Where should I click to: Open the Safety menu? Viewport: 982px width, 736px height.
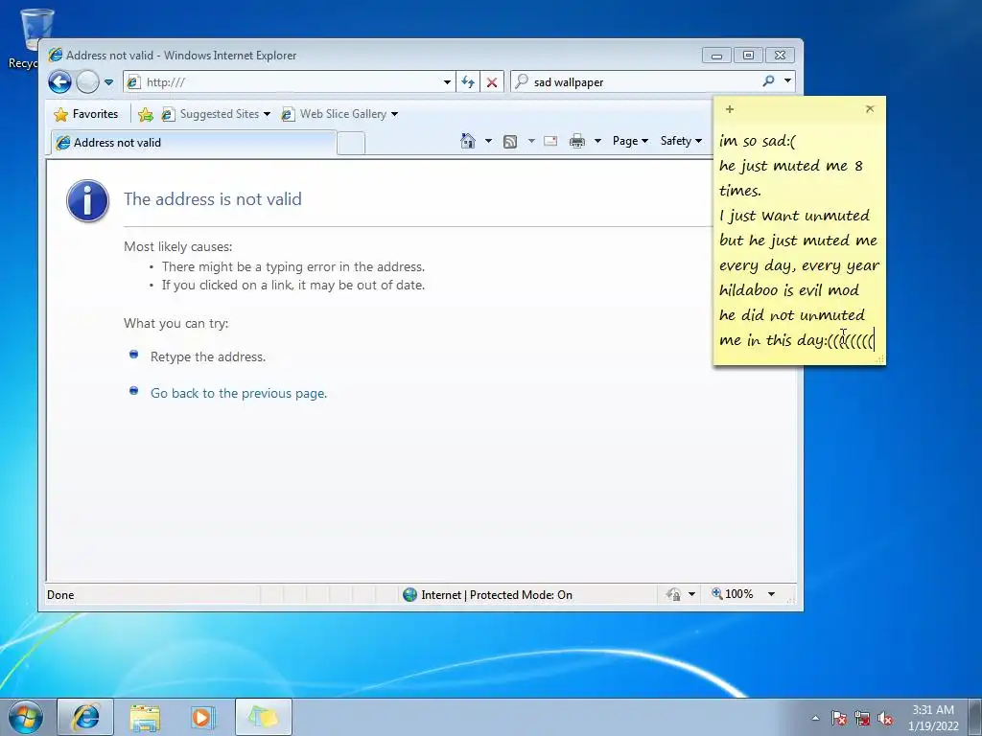[x=682, y=141]
